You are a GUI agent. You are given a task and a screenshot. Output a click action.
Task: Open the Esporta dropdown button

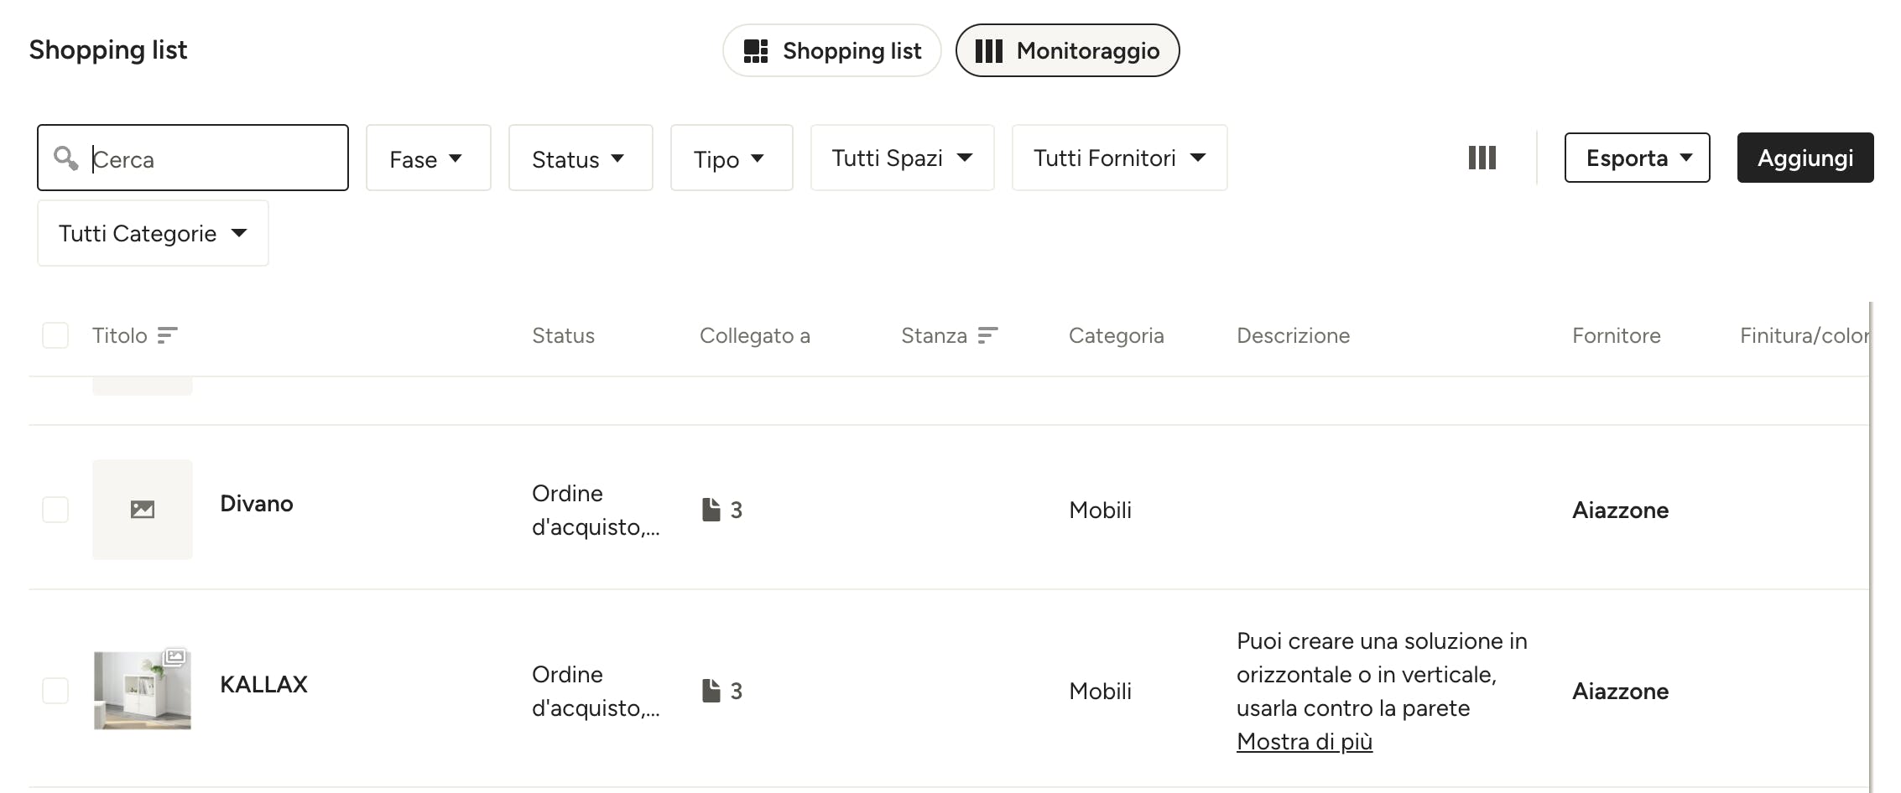click(x=1638, y=158)
